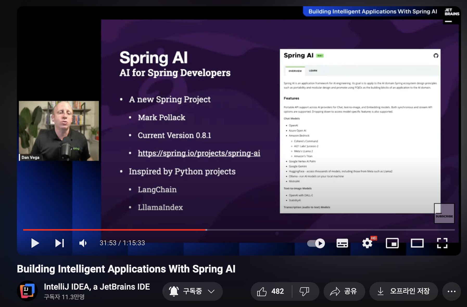The width and height of the screenshot is (467, 307).
Task: Mute the video volume
Action: (x=83, y=243)
